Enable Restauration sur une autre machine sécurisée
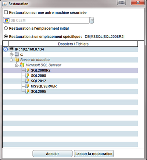147x160 pixels. tap(6, 12)
